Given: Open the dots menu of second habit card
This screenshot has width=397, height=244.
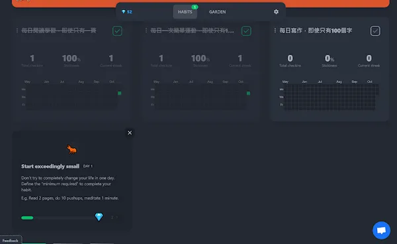Looking at the screenshot, I should (146, 30).
